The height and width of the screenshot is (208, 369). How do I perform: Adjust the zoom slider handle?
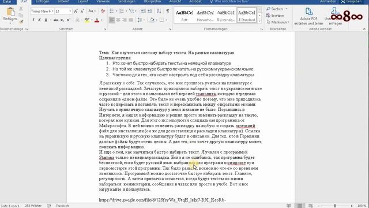335,206
